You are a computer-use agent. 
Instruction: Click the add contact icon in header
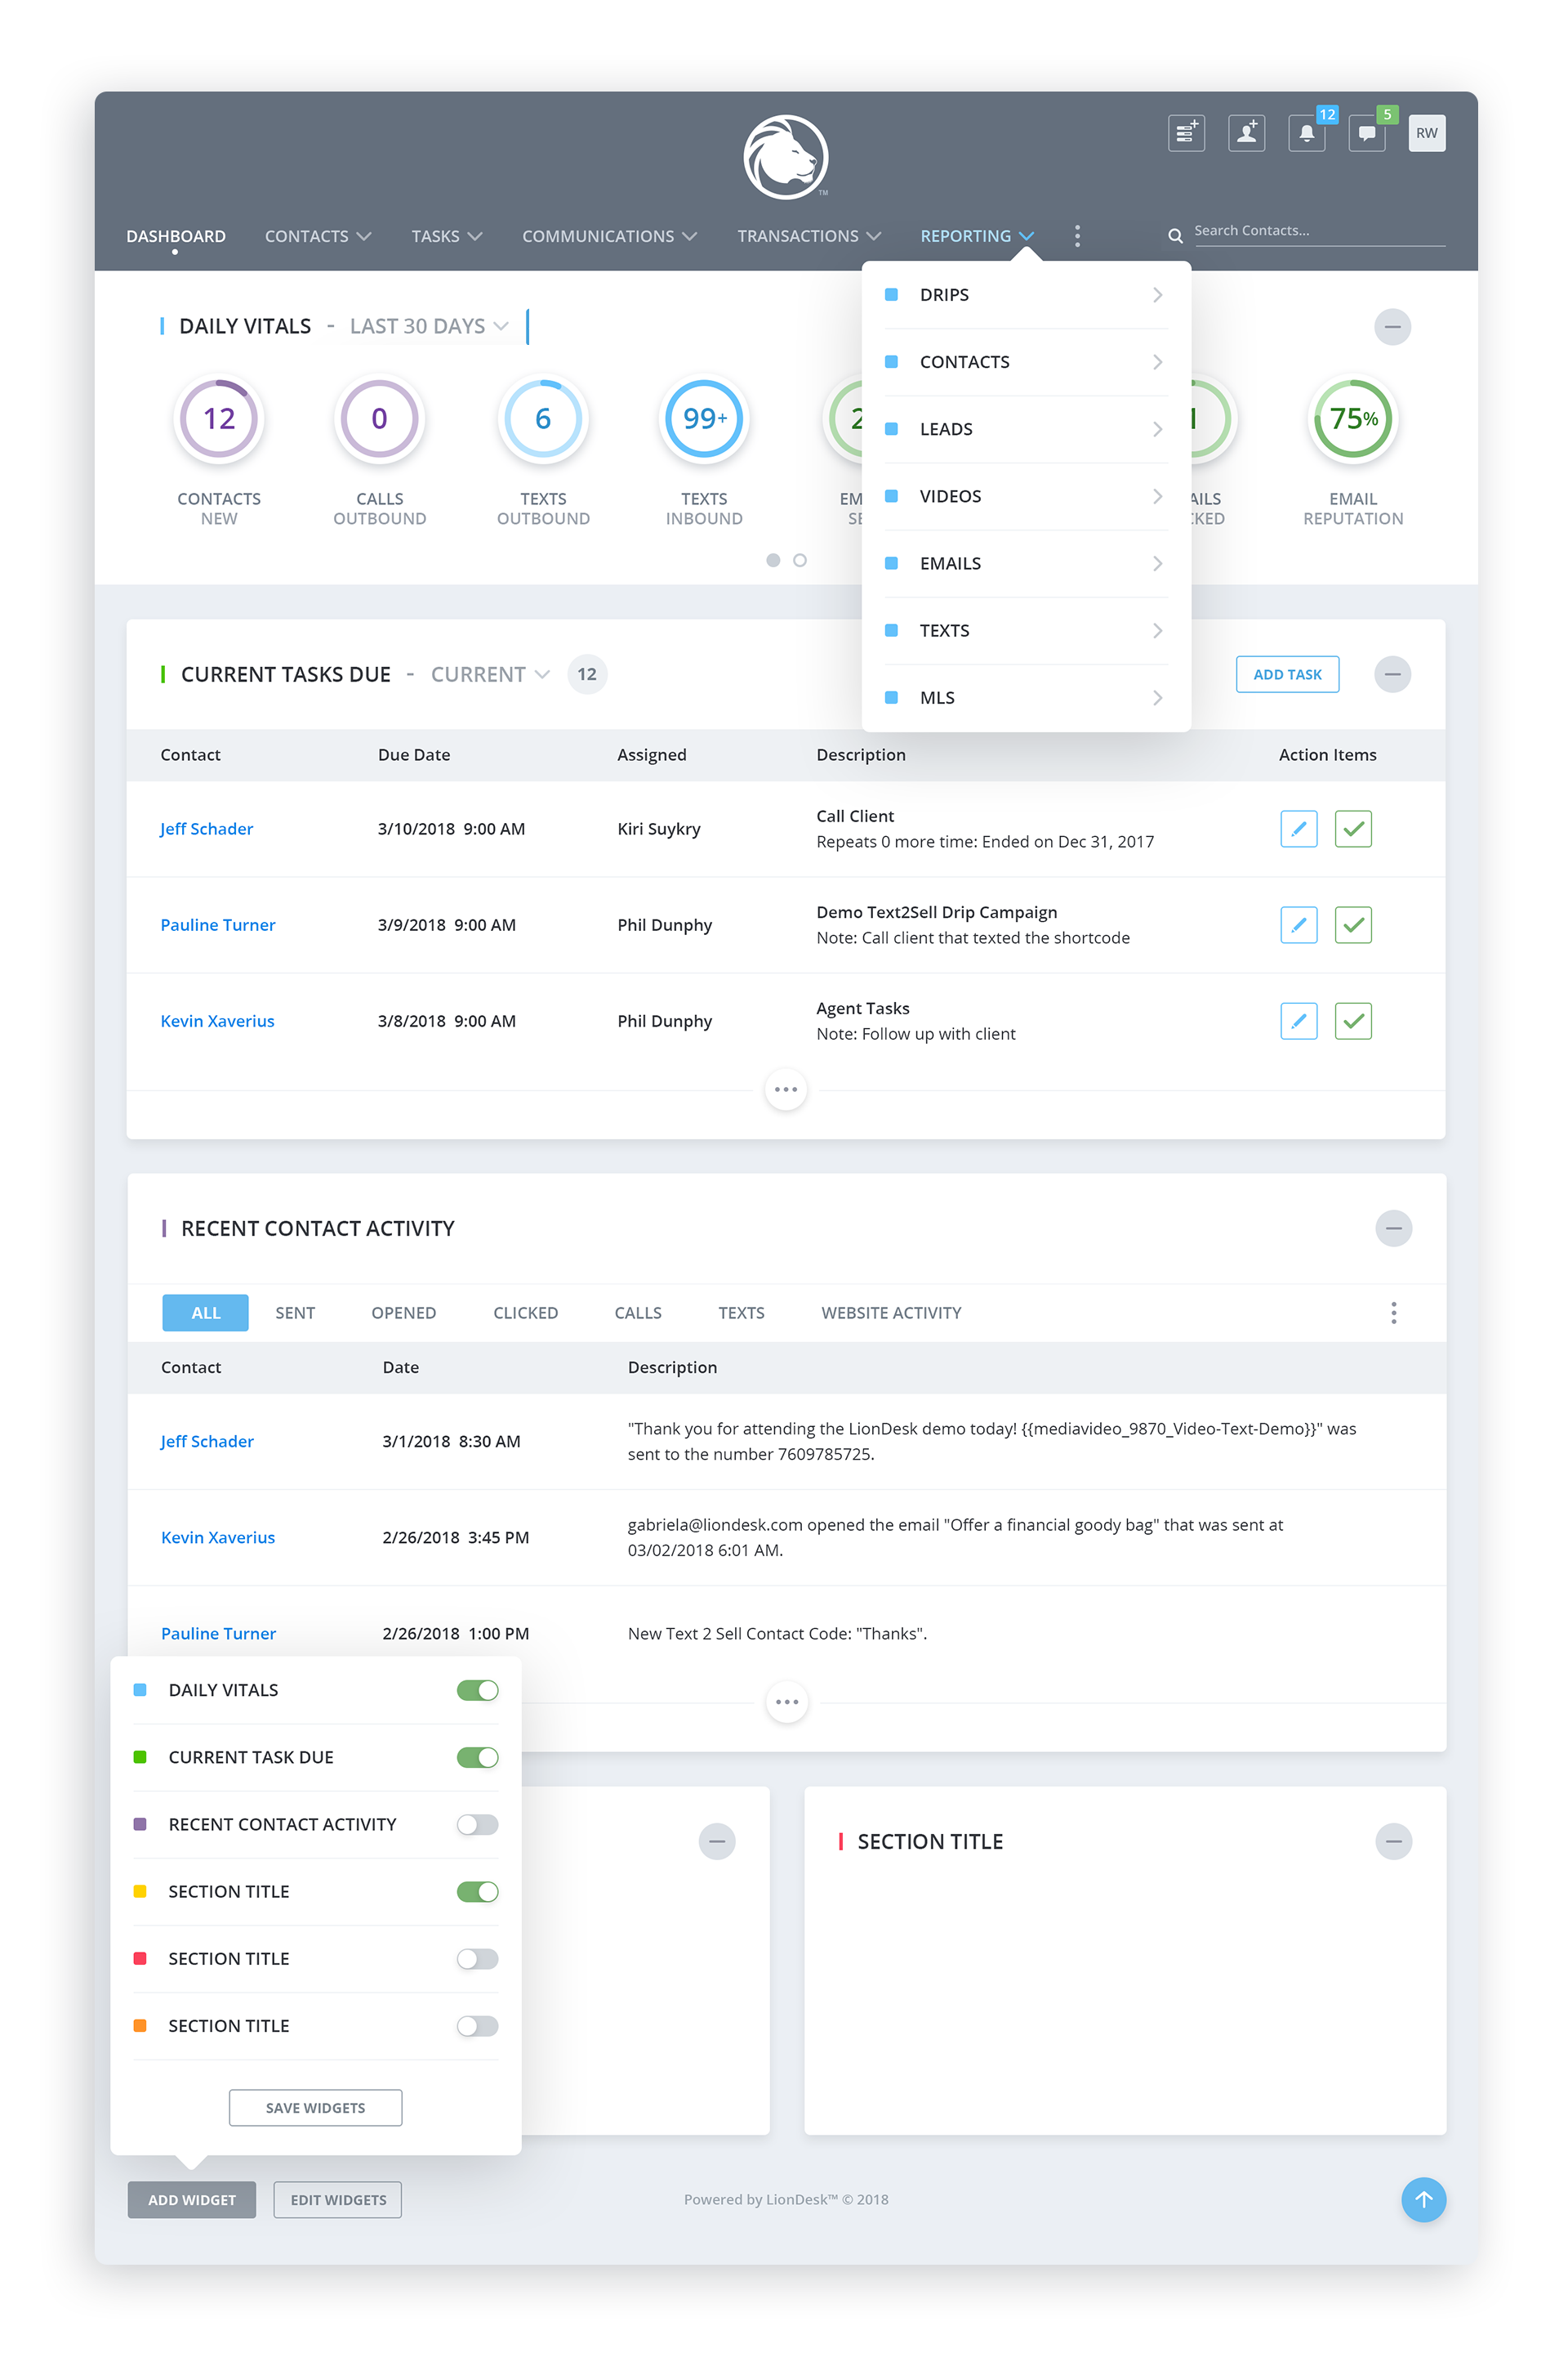tap(1246, 133)
